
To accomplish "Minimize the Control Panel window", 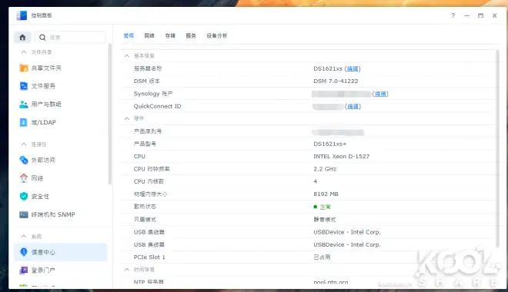I will pos(466,15).
